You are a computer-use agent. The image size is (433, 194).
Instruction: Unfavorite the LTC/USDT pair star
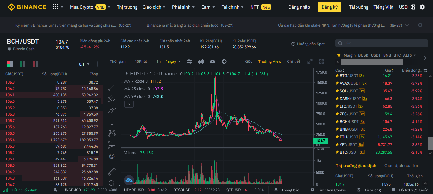tap(337, 106)
